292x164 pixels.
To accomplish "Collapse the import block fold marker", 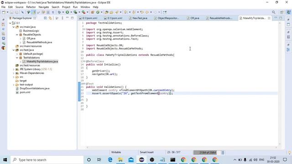I will tap(84, 29).
